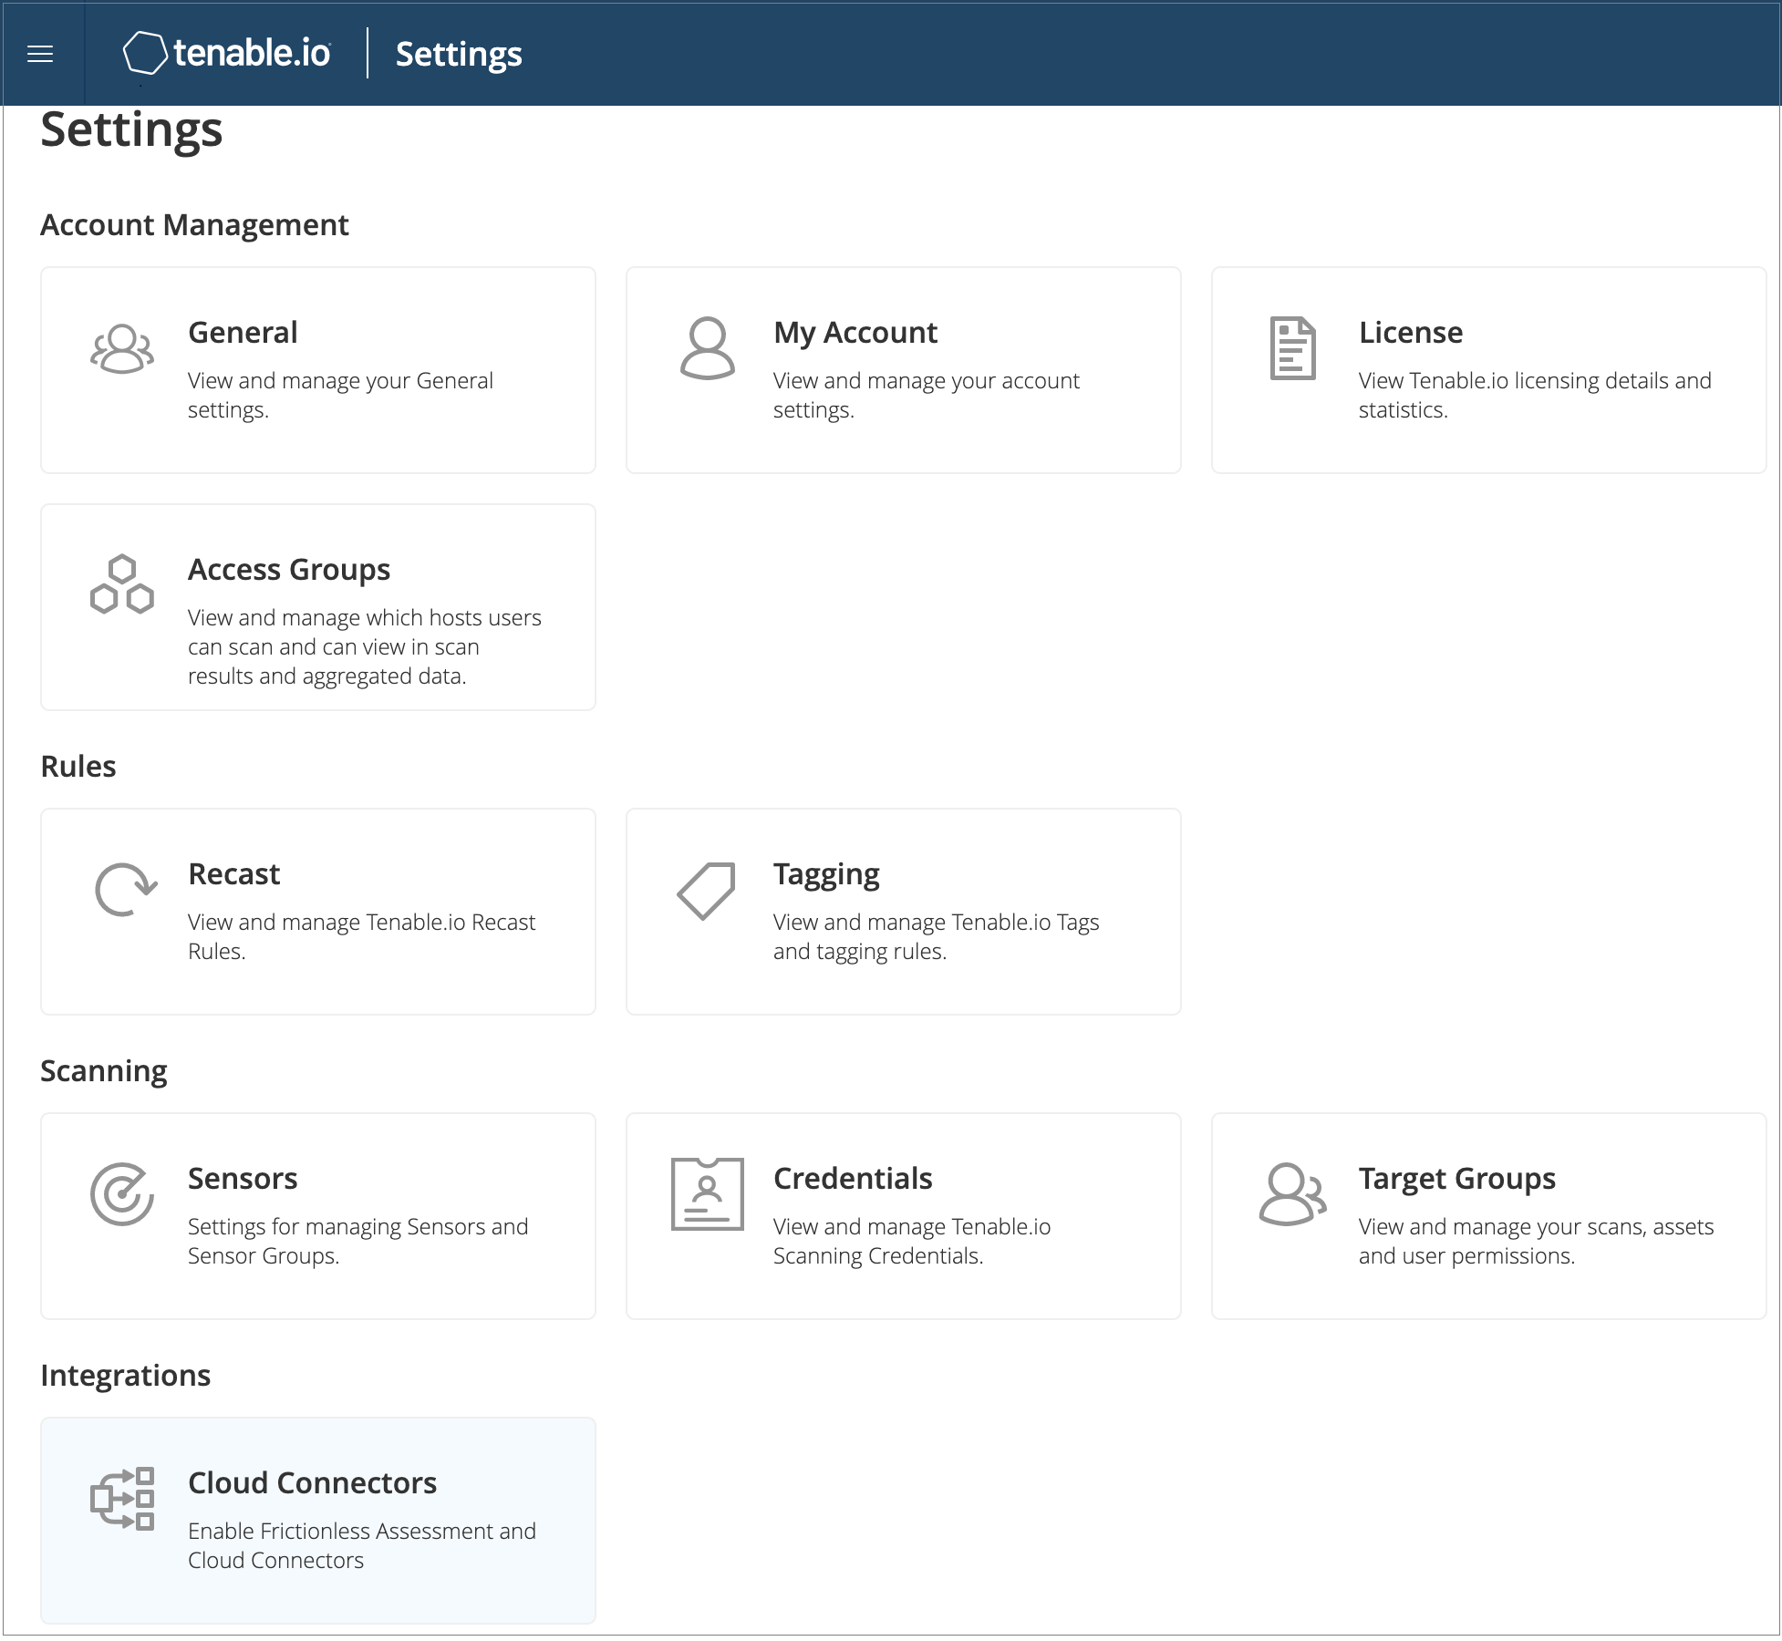1782x1641 pixels.
Task: Click the Tenable.io logo
Action: [228, 54]
